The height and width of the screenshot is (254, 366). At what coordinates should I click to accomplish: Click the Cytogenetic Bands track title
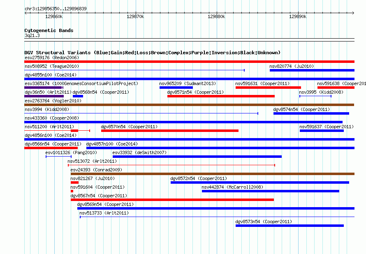49,30
